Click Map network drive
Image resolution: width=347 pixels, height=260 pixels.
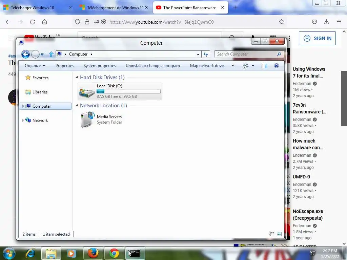click(207, 66)
